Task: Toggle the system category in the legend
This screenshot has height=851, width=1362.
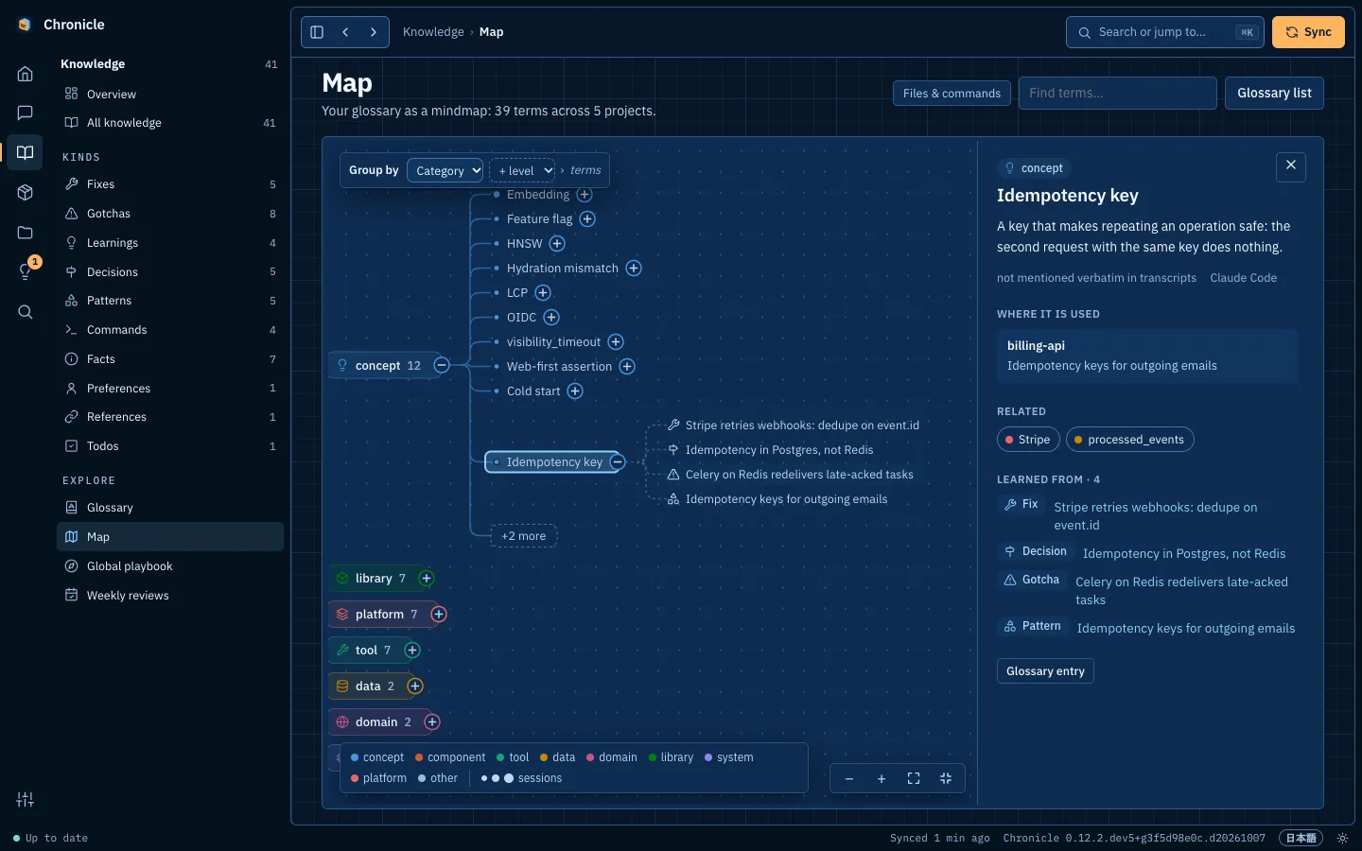Action: click(x=729, y=757)
